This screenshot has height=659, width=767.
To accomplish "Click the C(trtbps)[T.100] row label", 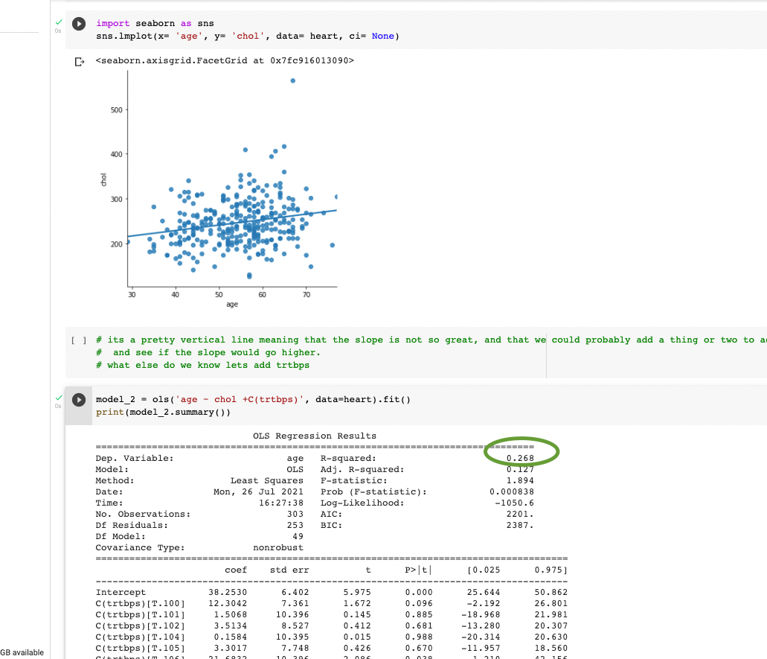I will (141, 604).
